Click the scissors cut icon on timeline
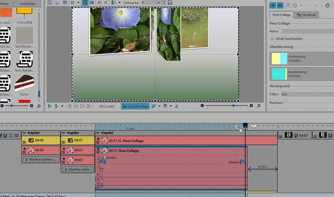Viewport: 334px width, 197px height. click(236, 127)
